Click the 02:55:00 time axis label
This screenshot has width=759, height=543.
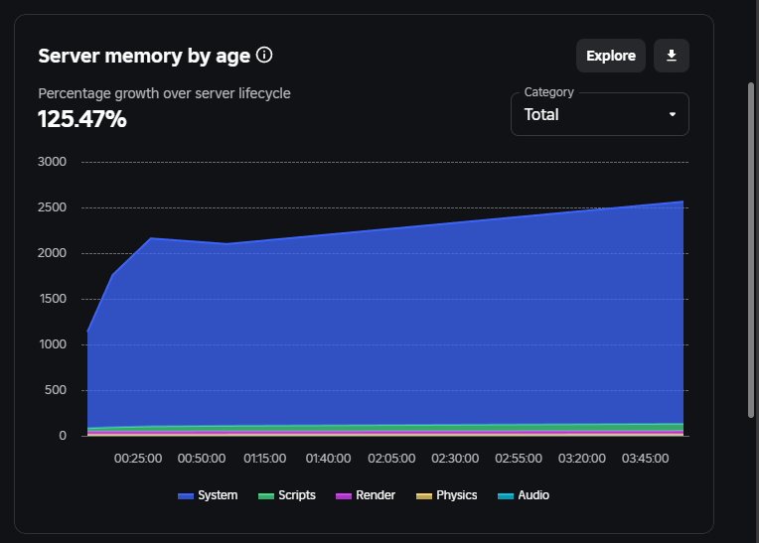[519, 459]
